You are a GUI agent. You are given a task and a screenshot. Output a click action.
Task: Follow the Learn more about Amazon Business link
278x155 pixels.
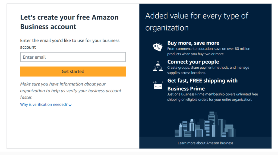(205, 143)
